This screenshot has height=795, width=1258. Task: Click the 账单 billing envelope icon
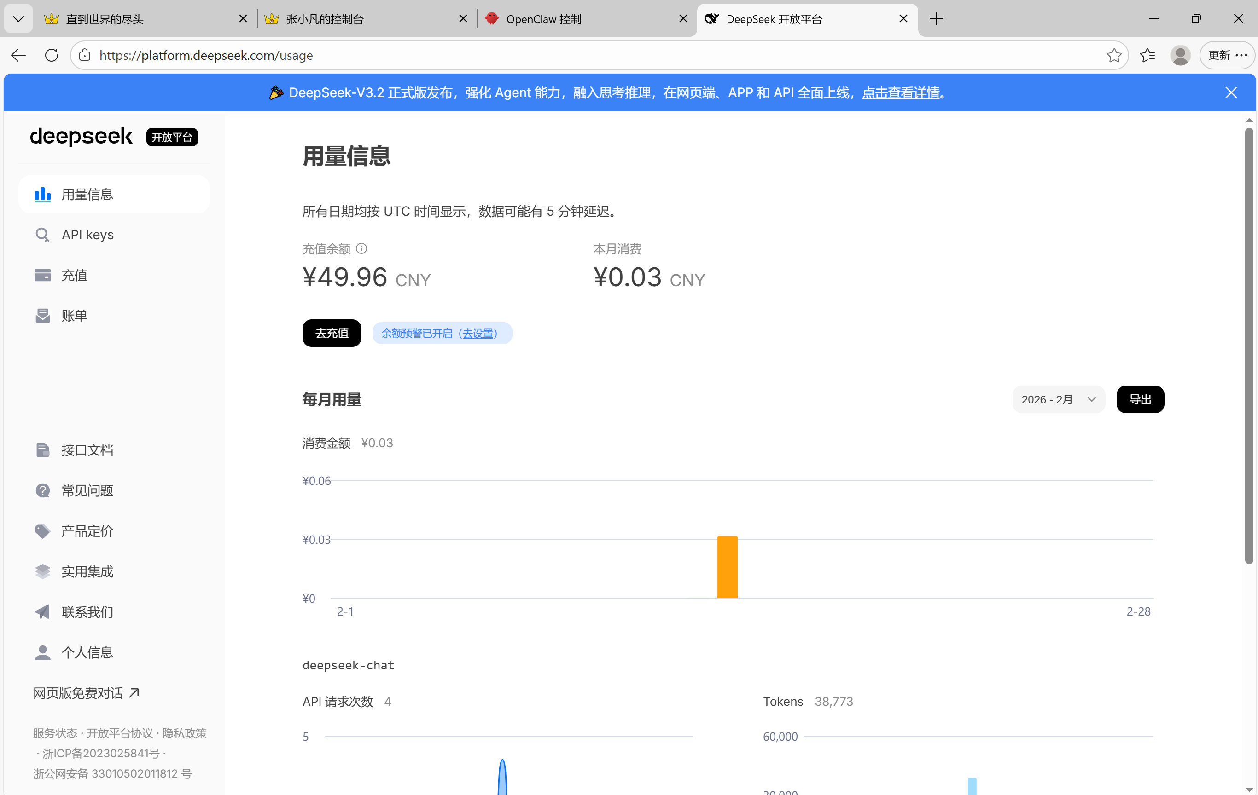(x=42, y=315)
